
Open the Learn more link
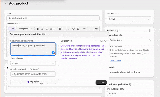tap(115, 60)
